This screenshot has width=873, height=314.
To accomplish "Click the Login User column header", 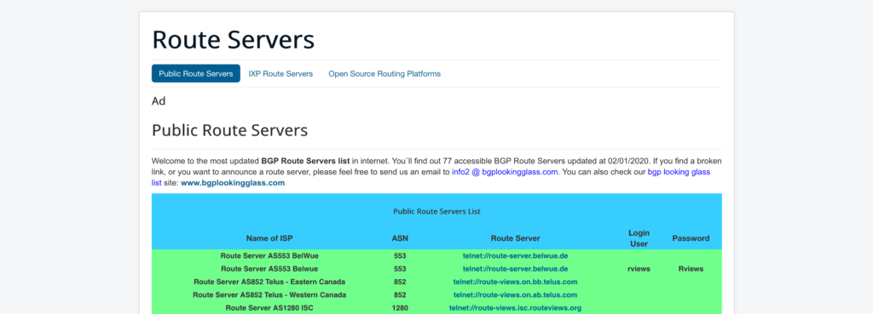I will 639,238.
